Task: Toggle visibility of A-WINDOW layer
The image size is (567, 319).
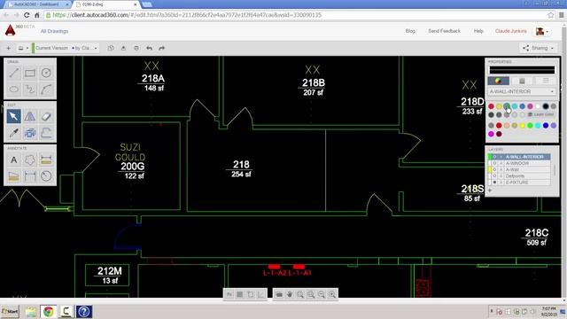Action: [494, 163]
